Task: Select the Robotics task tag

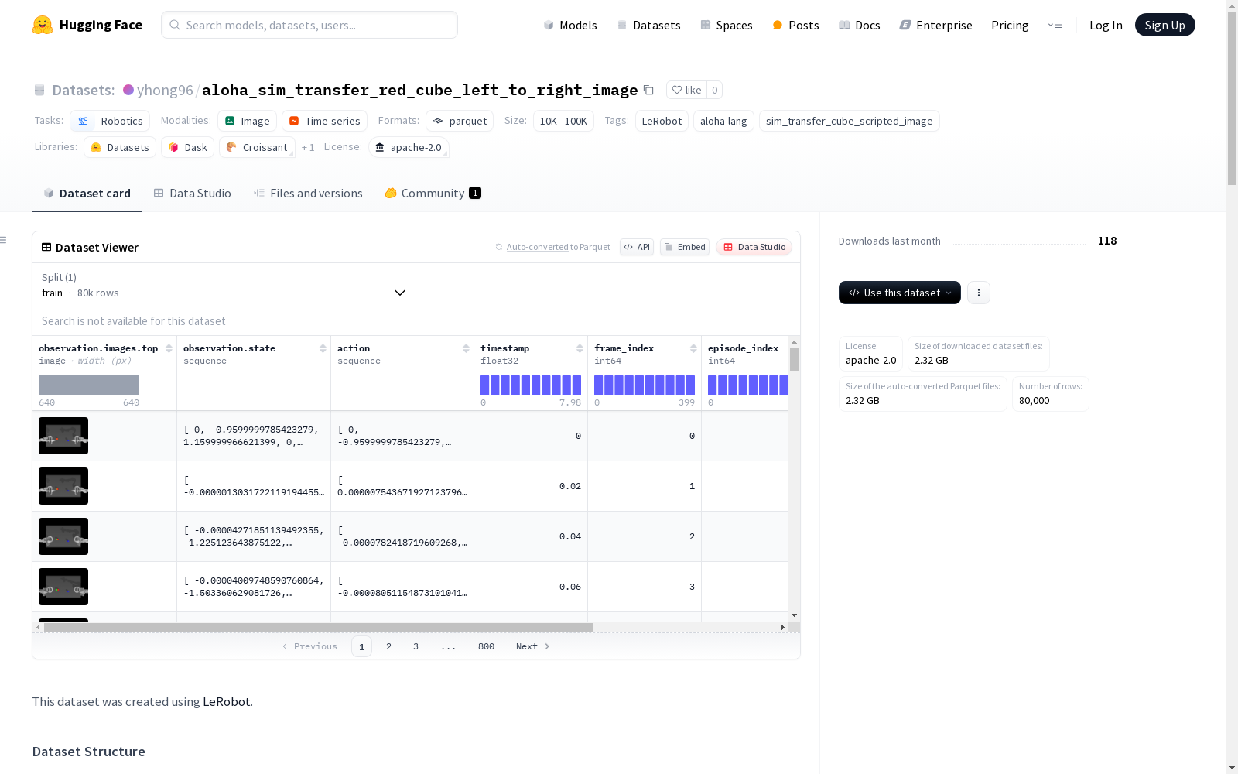Action: (110, 121)
